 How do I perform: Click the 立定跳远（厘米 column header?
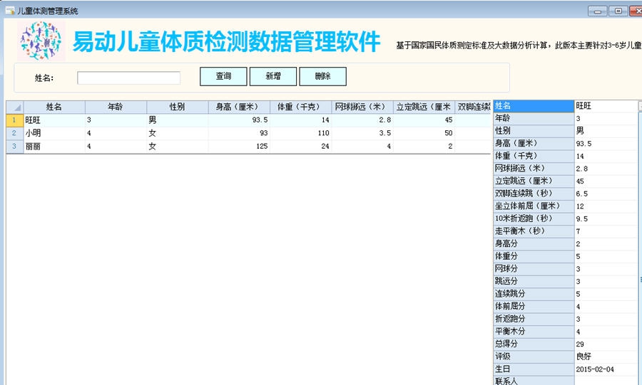tap(424, 107)
